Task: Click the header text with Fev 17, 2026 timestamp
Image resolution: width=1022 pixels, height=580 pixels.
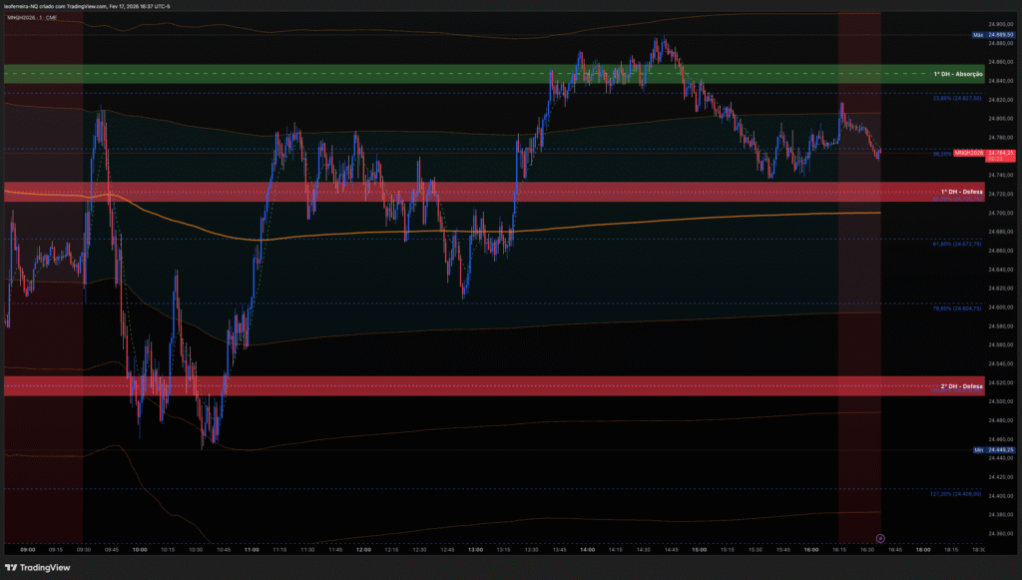Action: [x=87, y=7]
